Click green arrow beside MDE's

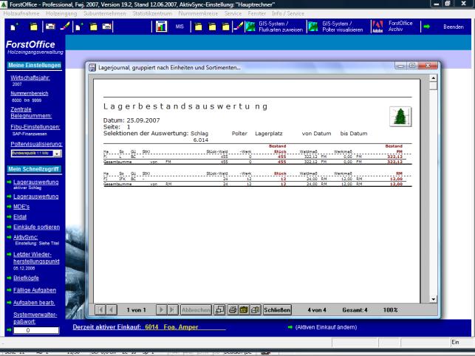[9, 207]
